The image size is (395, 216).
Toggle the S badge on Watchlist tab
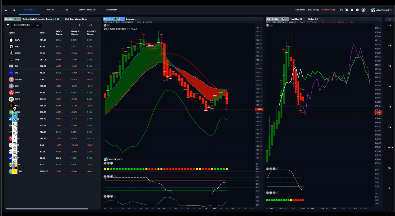coord(15,19)
